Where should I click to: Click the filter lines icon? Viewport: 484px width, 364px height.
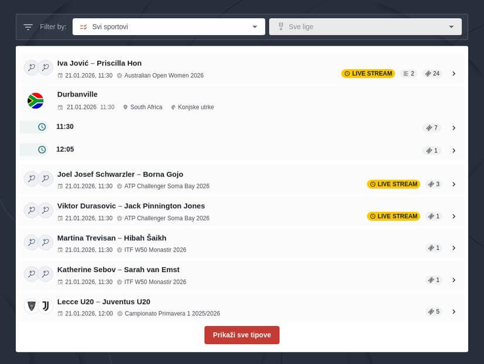click(28, 27)
